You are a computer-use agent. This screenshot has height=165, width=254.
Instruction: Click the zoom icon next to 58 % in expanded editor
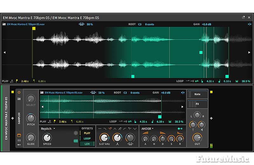coord(82,24)
